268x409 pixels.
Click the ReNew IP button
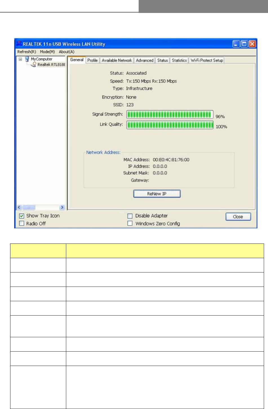pos(157,194)
